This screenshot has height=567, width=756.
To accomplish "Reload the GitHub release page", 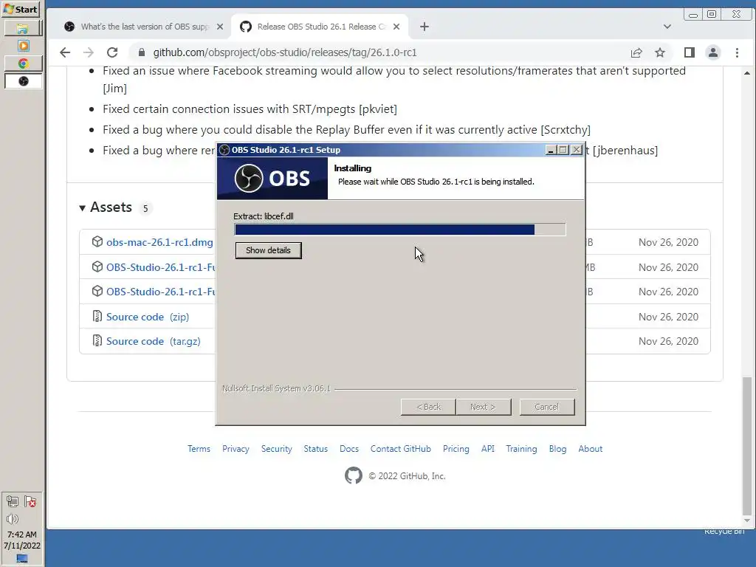I will (x=112, y=52).
